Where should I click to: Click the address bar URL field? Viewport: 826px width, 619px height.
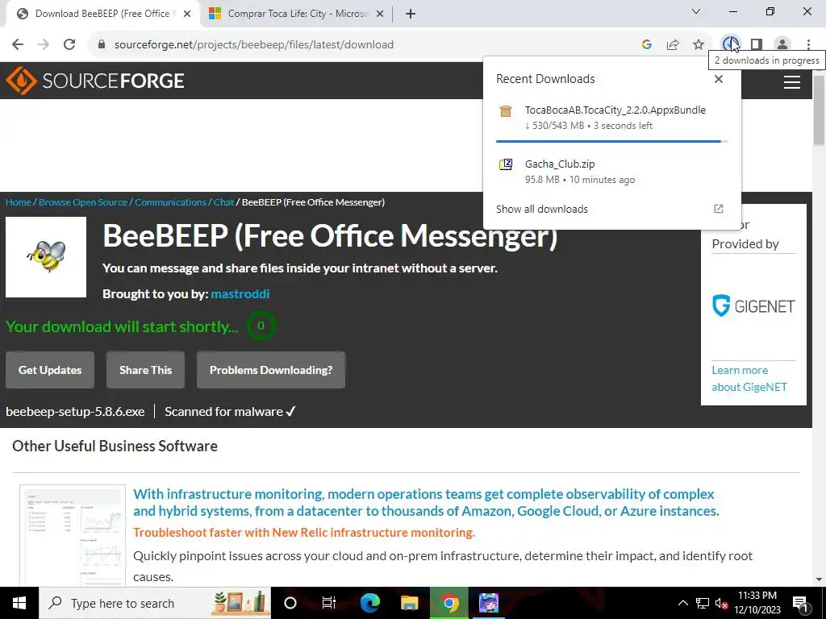point(369,45)
